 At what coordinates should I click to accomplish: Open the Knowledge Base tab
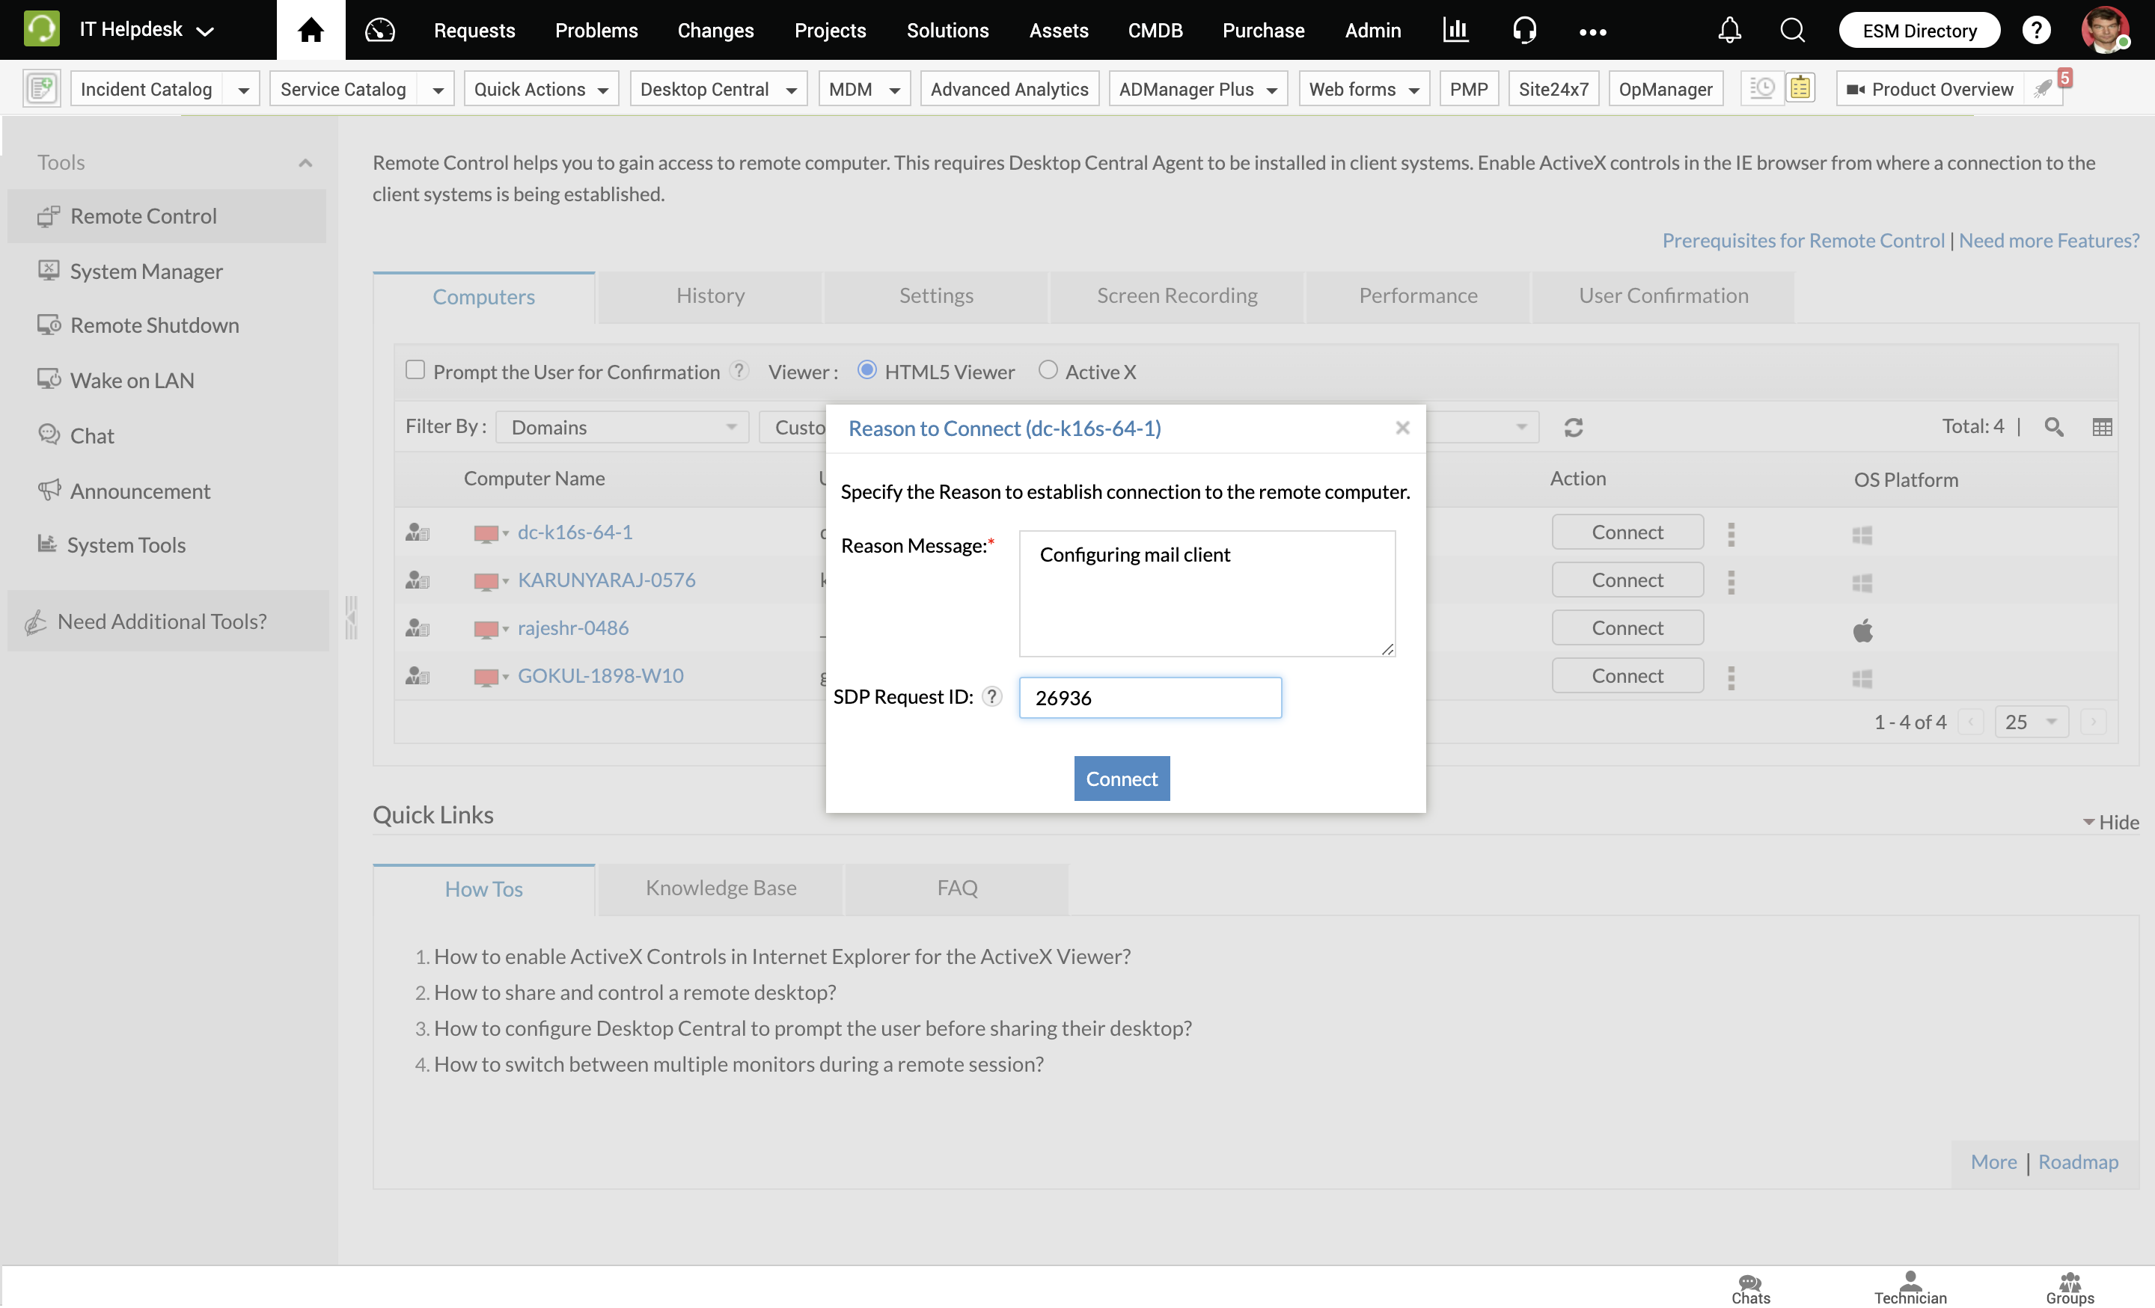pyautogui.click(x=721, y=888)
